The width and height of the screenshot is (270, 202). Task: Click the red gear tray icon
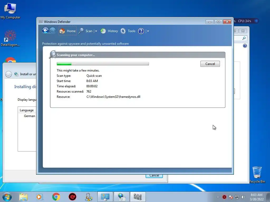224,197
